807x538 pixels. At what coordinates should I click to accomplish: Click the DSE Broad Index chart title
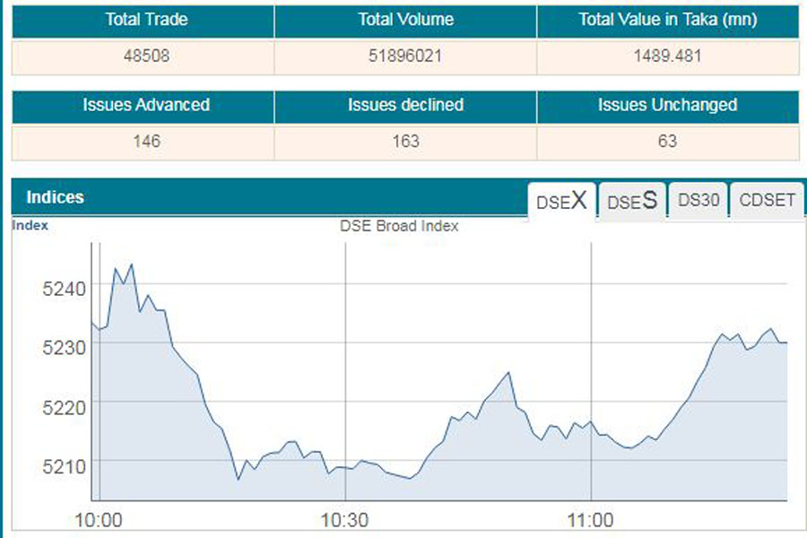pyautogui.click(x=399, y=226)
